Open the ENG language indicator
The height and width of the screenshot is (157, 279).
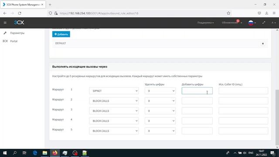[x=251, y=153]
